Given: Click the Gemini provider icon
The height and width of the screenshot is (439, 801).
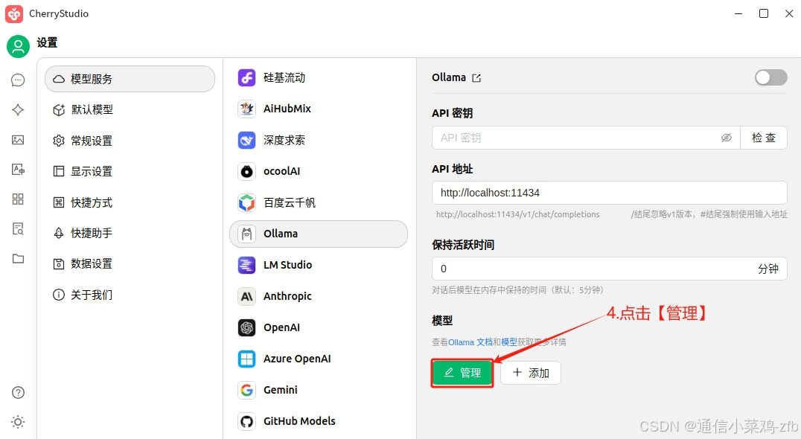Looking at the screenshot, I should tap(246, 390).
